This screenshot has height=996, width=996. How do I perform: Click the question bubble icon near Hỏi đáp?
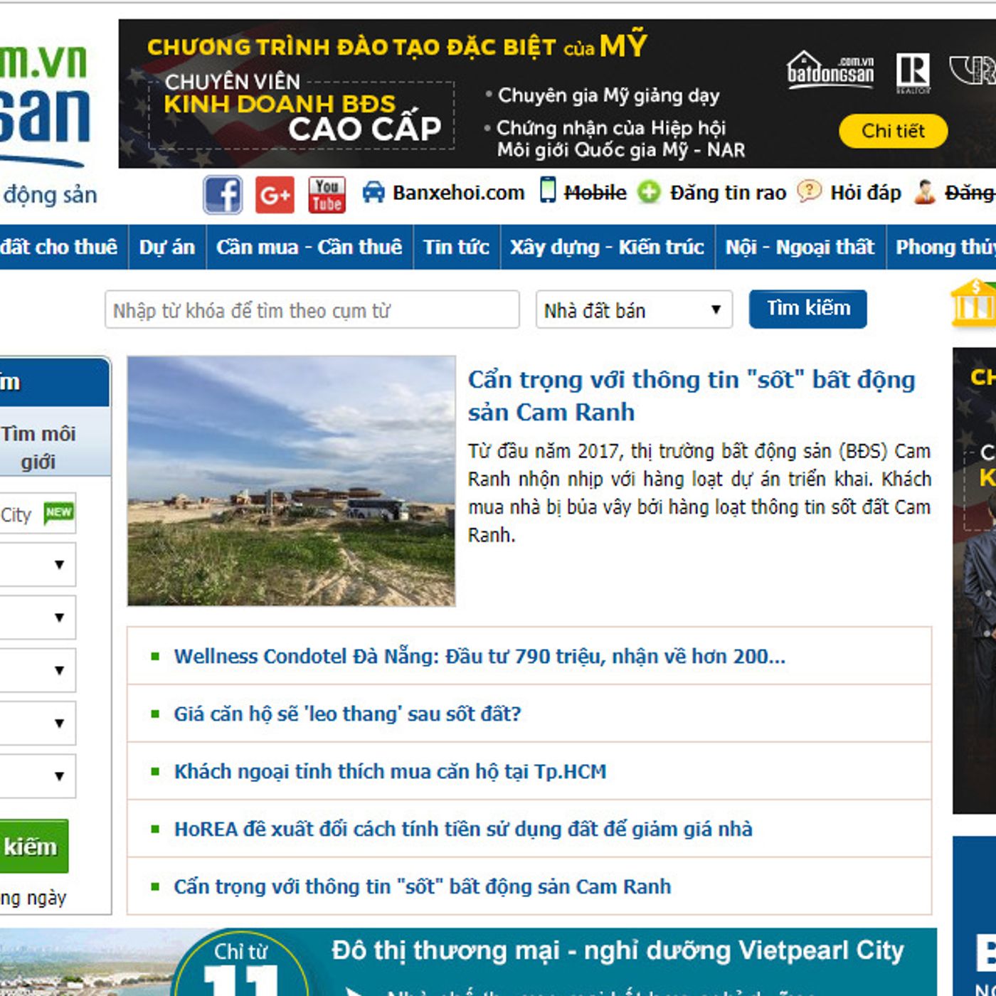pyautogui.click(x=809, y=191)
